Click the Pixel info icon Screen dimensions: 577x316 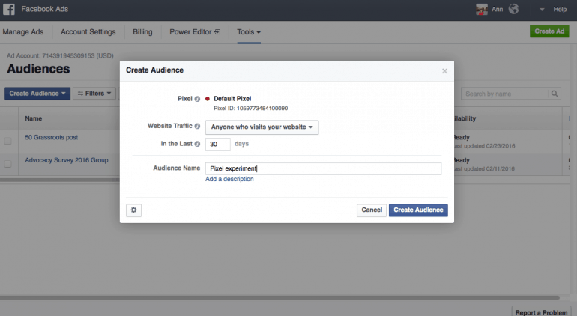pyautogui.click(x=197, y=99)
